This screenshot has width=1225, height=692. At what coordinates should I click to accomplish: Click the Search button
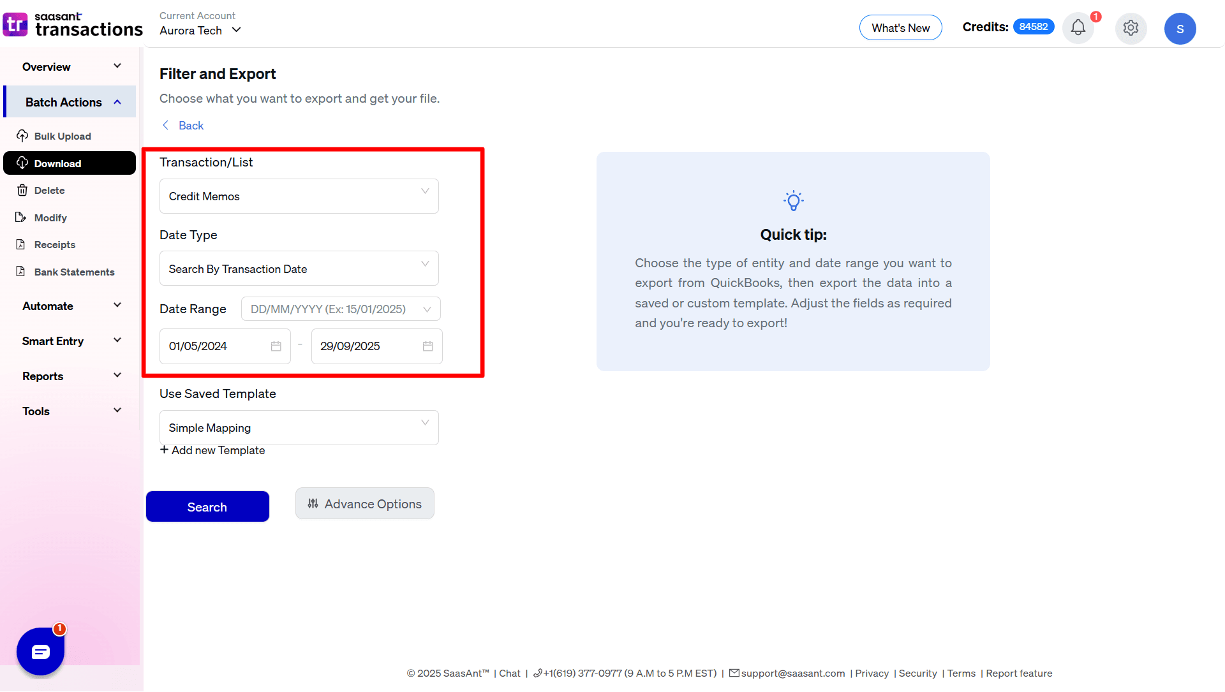pyautogui.click(x=207, y=506)
